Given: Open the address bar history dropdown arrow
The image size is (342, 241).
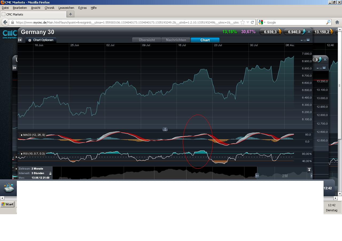Looking at the screenshot, I should (248, 22).
